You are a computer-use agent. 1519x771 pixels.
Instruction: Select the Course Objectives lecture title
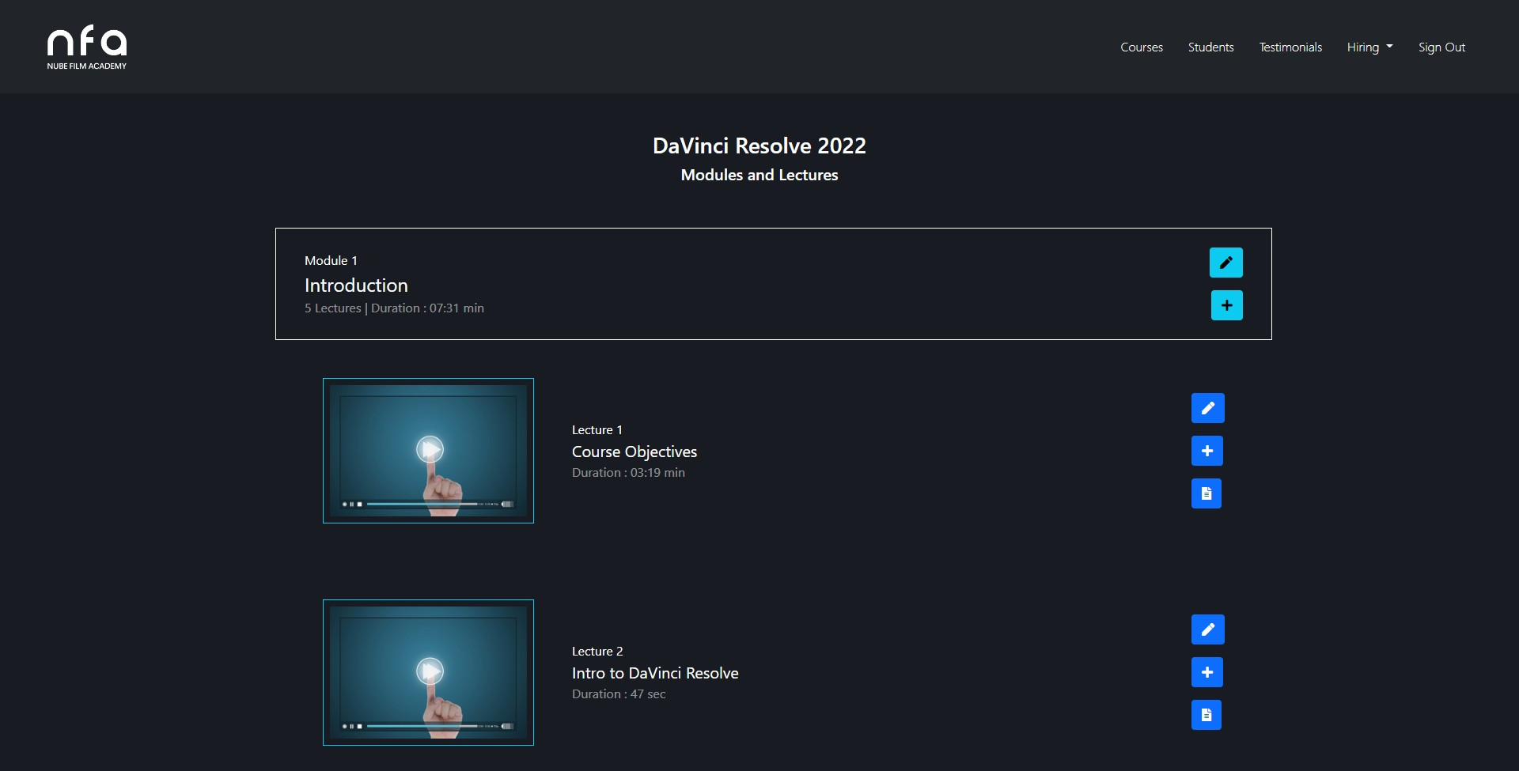[634, 452]
